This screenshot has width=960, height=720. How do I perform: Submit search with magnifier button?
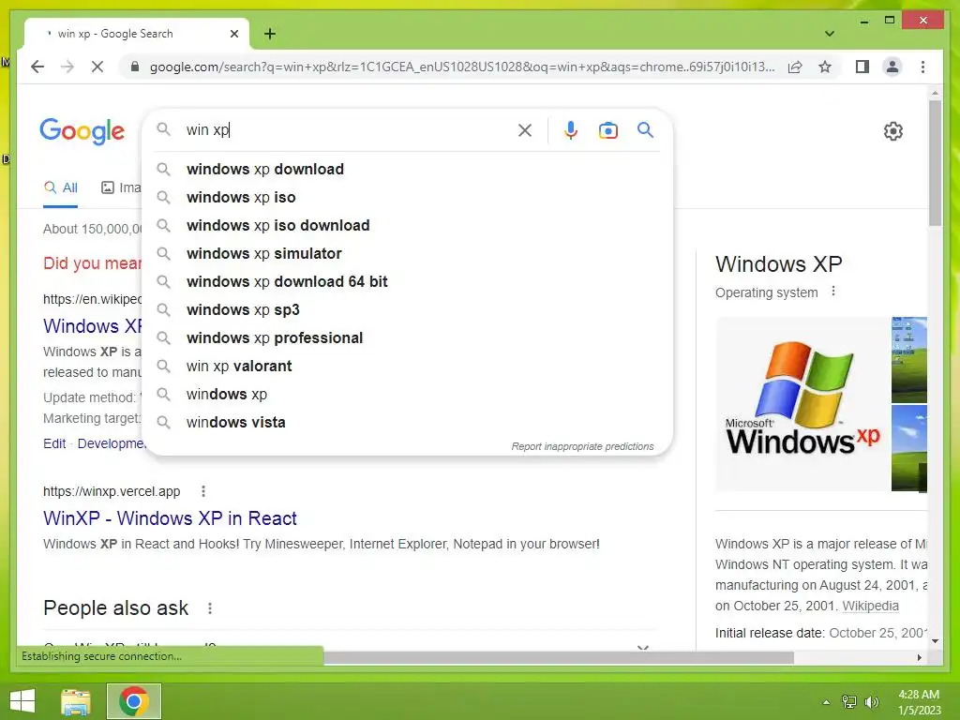[645, 129]
